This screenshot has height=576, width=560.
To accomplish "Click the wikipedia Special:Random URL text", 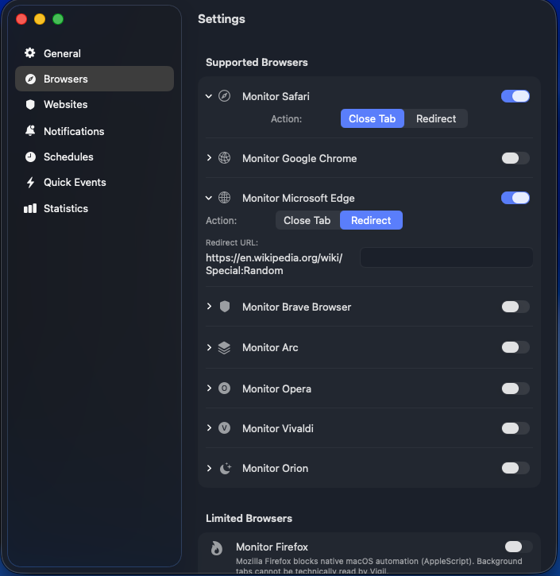I will [x=274, y=264].
